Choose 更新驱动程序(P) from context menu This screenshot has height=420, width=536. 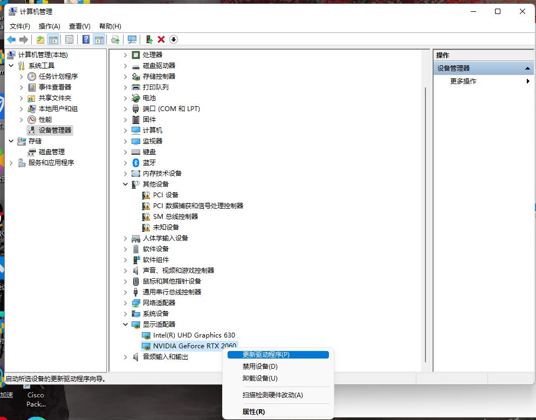[x=278, y=355]
